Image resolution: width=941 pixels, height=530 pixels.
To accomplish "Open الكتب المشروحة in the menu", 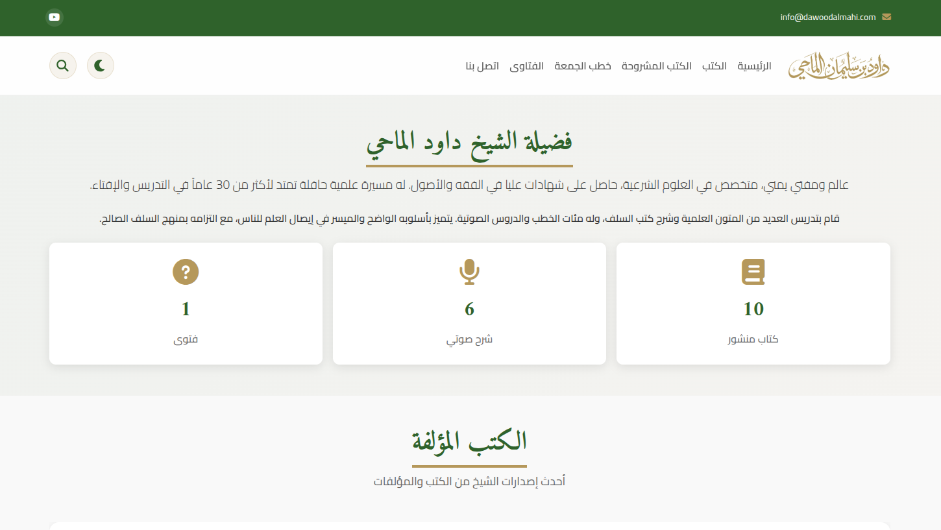I will point(657,66).
